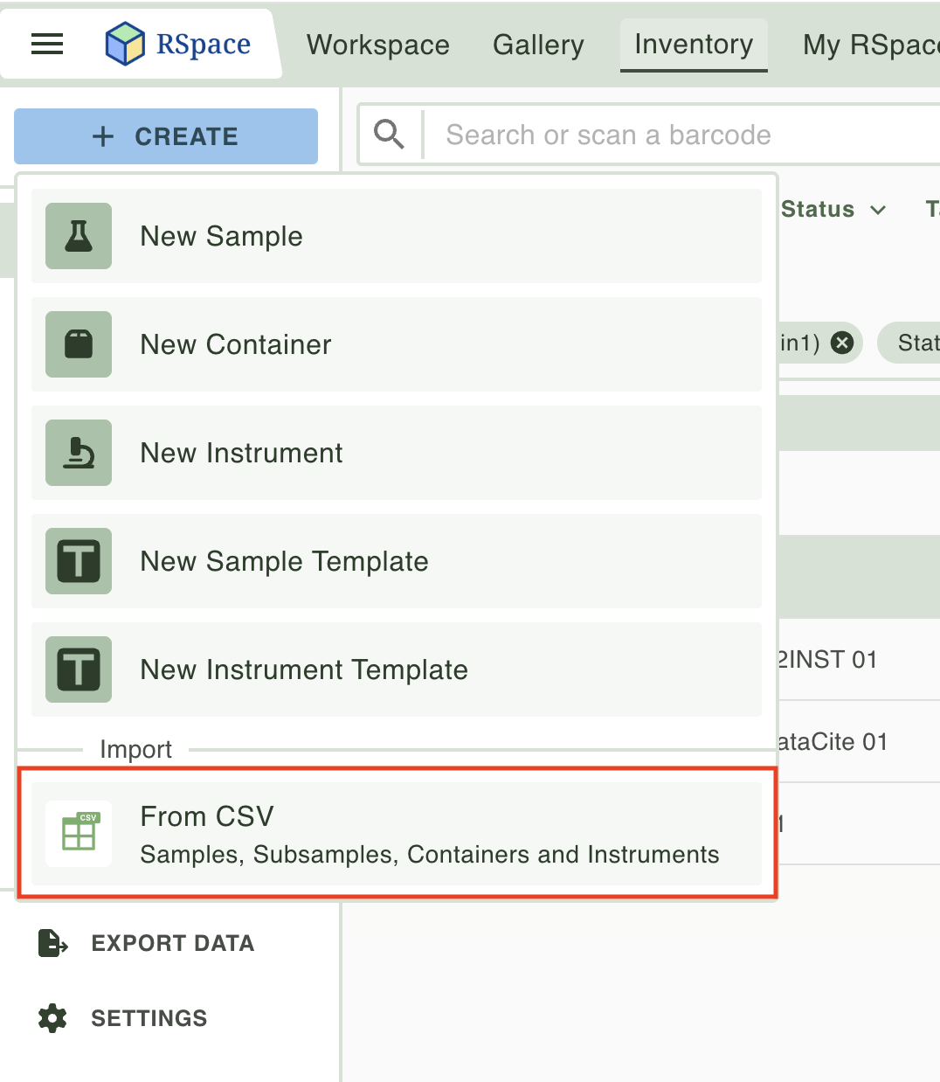Select the row ending in 'INST 01'
940x1082 pixels.
(859, 659)
